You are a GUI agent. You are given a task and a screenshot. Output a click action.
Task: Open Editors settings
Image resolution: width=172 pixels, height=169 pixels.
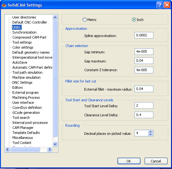coord(18,87)
